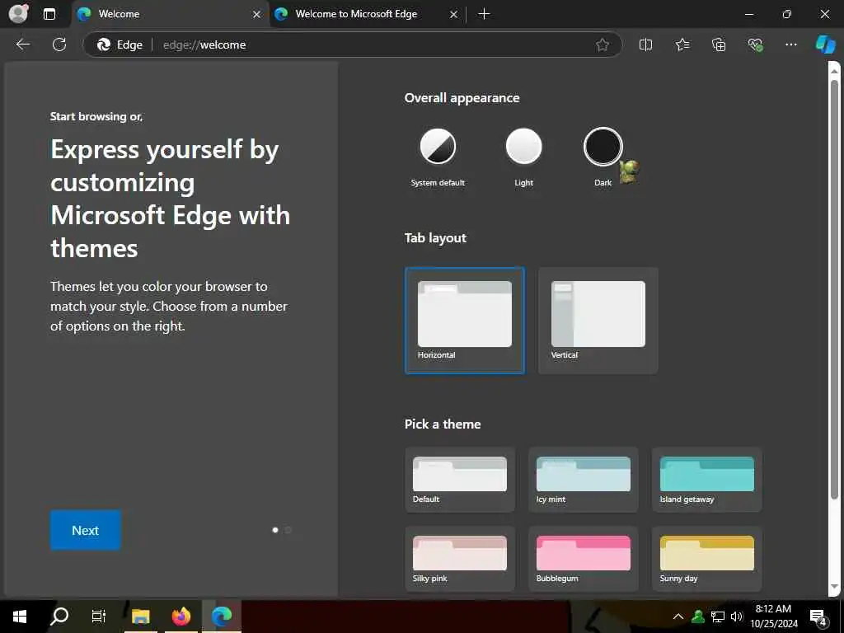Pick the Default theme

tap(460, 480)
